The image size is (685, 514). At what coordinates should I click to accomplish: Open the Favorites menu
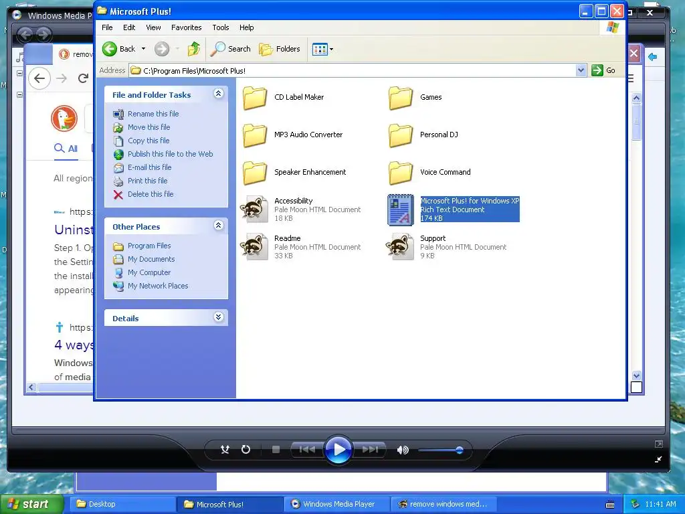[x=186, y=27]
